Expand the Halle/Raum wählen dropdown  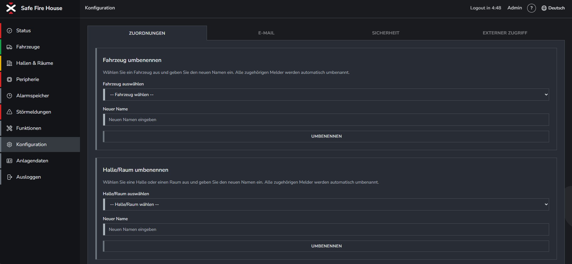[326, 204]
